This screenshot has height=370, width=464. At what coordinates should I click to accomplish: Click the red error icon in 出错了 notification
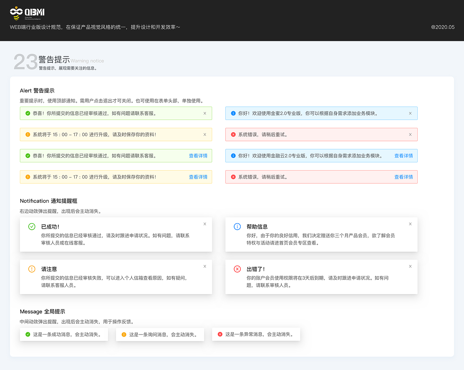coord(237,269)
